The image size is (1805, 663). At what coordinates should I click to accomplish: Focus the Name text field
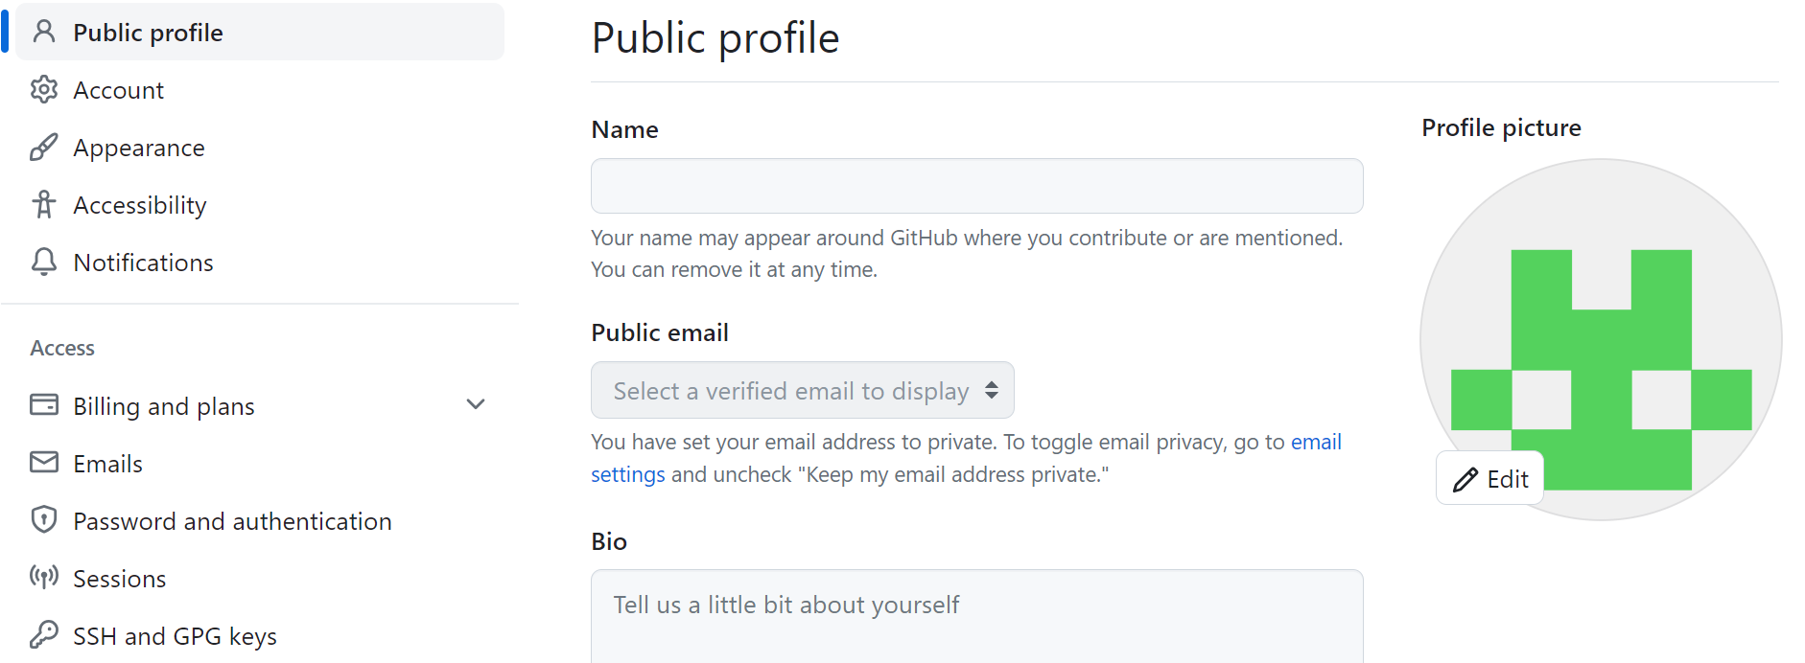(x=976, y=186)
